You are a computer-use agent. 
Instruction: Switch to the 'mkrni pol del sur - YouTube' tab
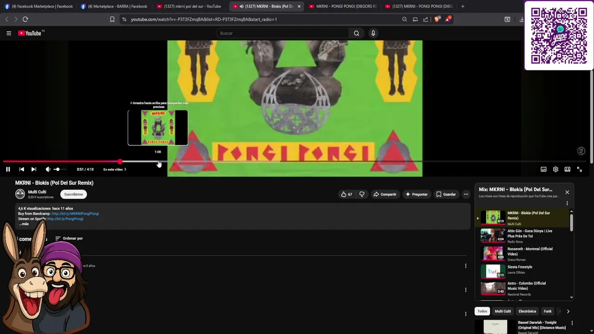point(190,6)
